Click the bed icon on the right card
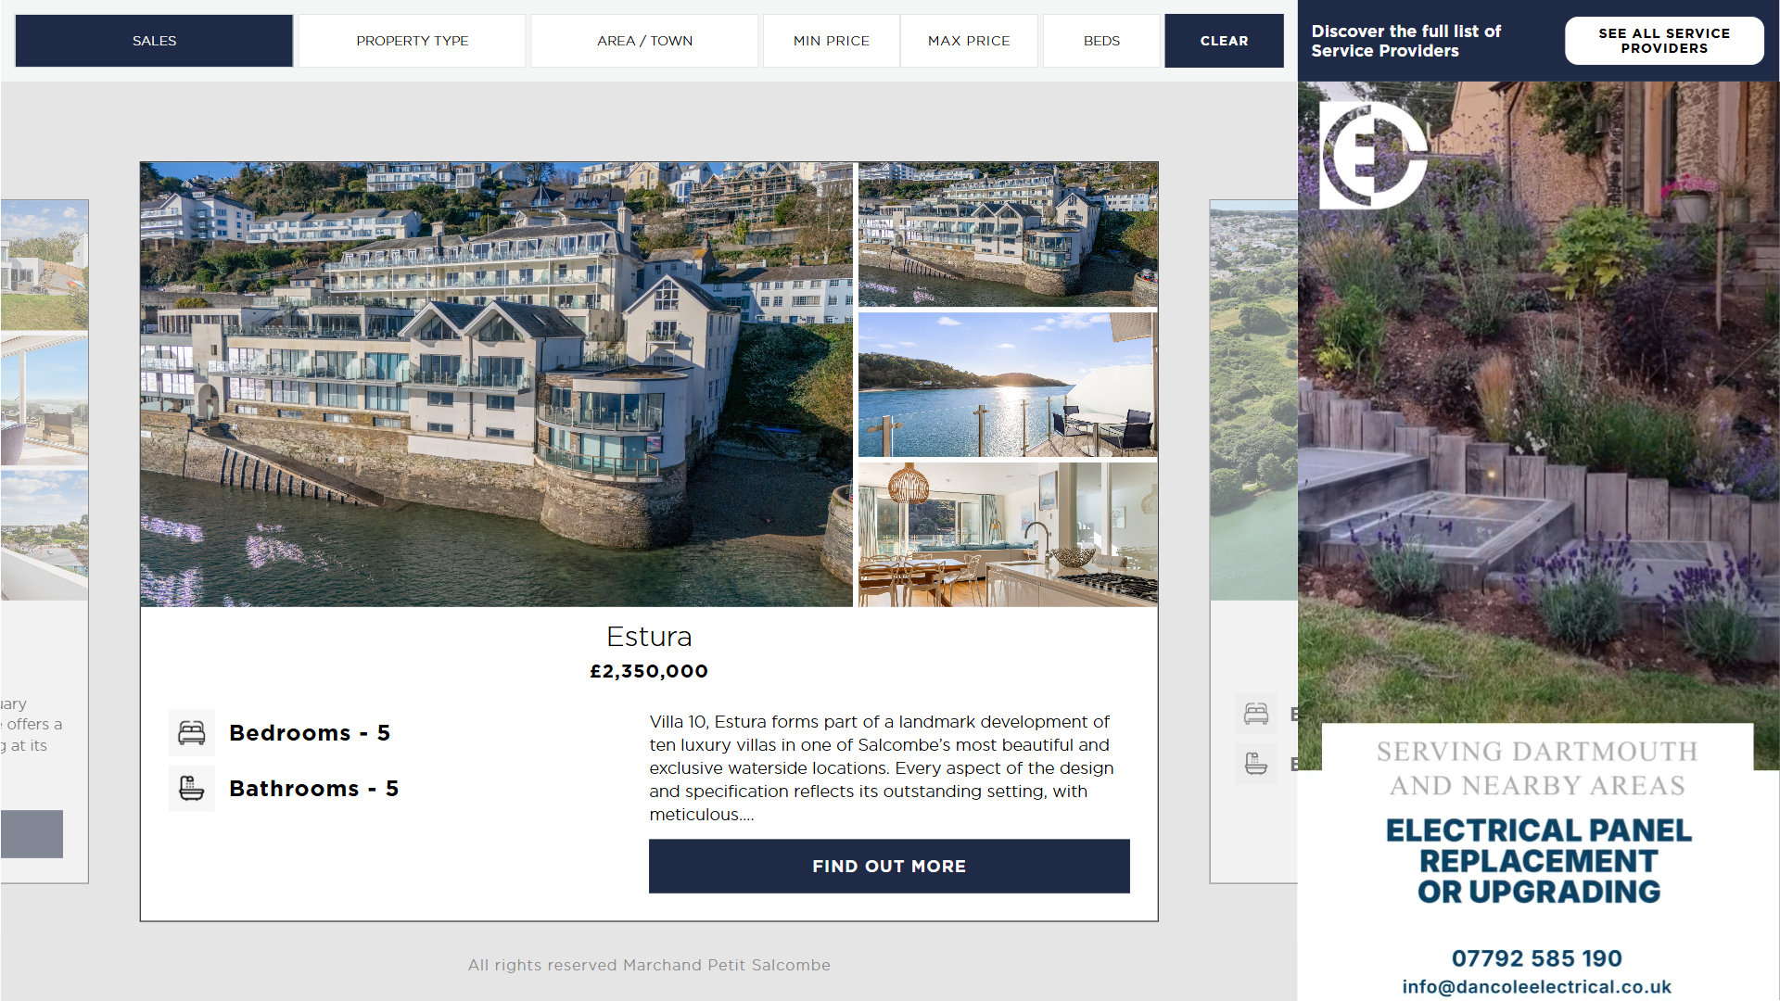The image size is (1780, 1001). [x=1256, y=714]
